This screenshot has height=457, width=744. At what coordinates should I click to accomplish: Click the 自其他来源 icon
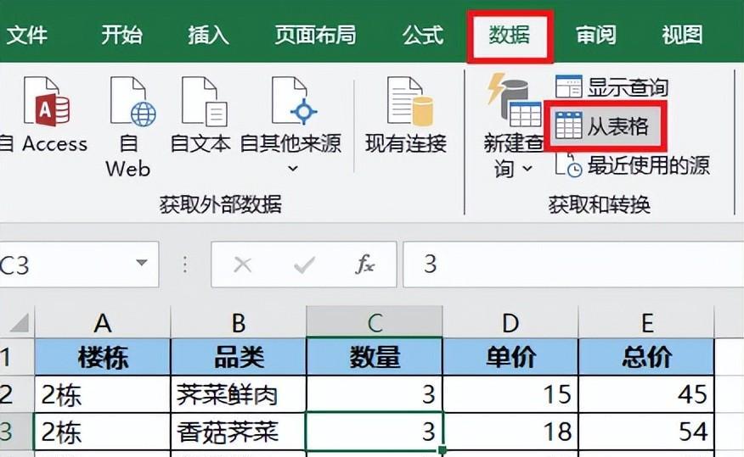pyautogui.click(x=294, y=101)
